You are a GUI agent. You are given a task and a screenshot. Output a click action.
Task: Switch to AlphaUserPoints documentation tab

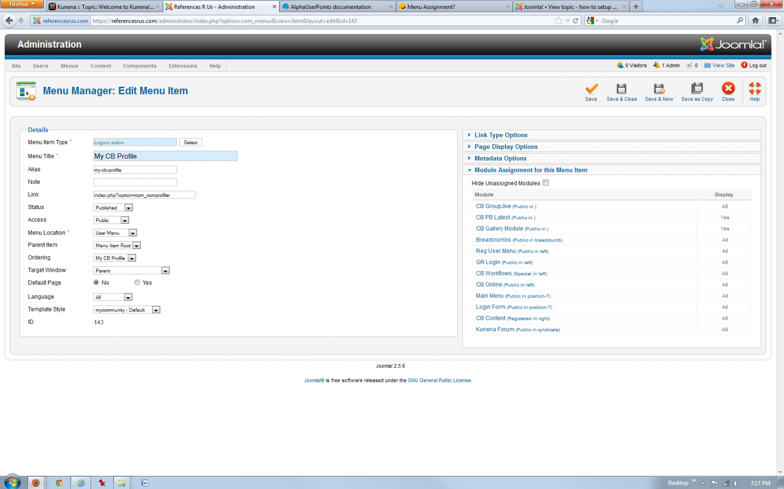point(337,7)
